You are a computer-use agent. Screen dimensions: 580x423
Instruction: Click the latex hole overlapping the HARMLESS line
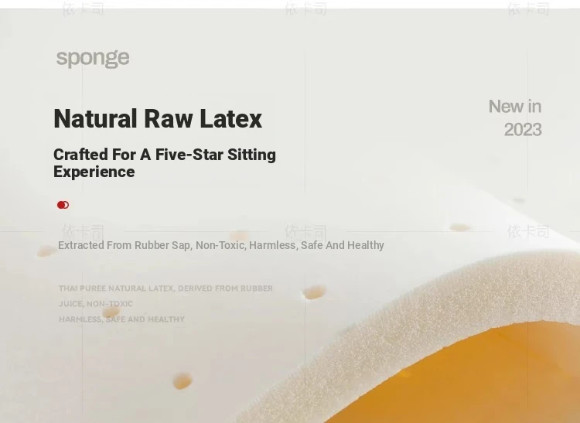click(x=111, y=312)
